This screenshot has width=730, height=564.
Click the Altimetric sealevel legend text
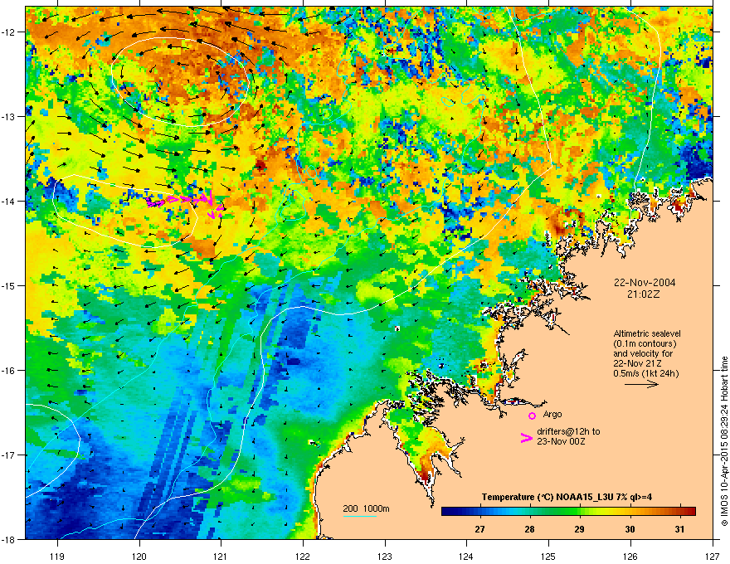(x=647, y=333)
